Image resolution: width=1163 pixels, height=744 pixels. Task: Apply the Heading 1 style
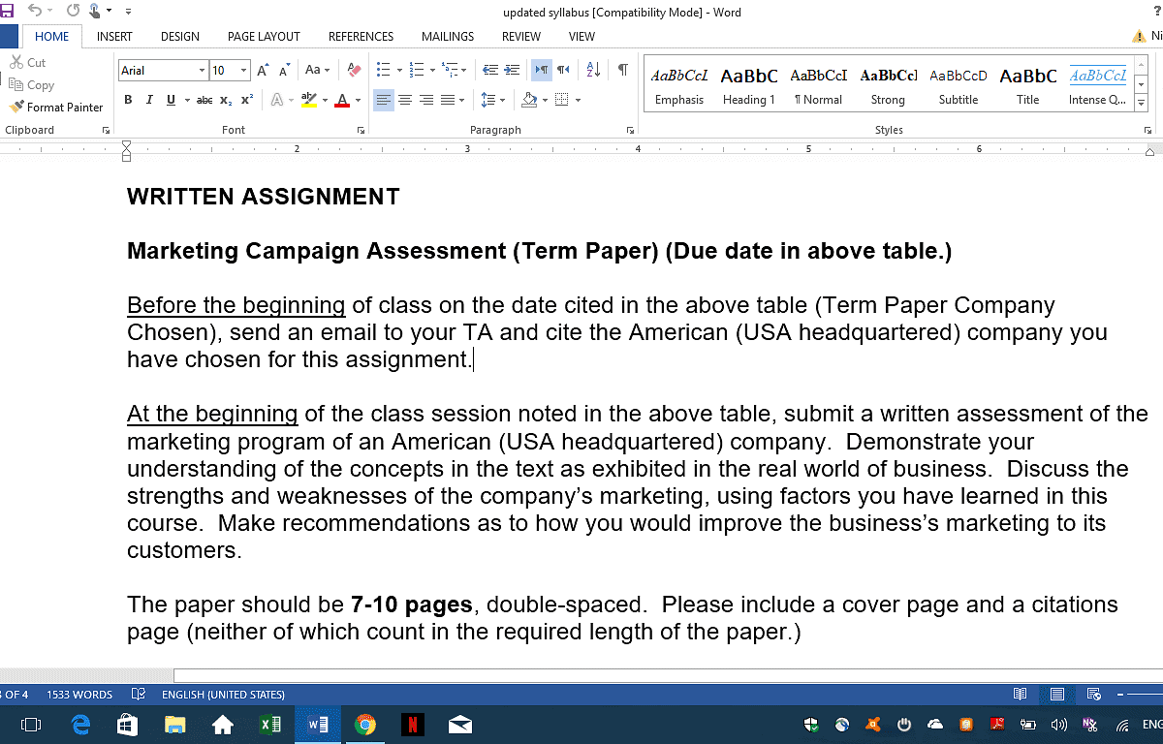(x=748, y=85)
